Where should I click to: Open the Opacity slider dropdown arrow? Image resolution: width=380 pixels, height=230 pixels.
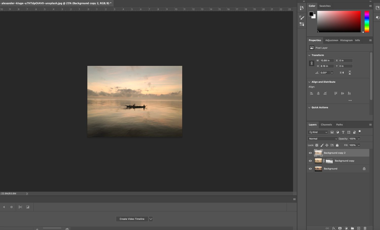359,139
